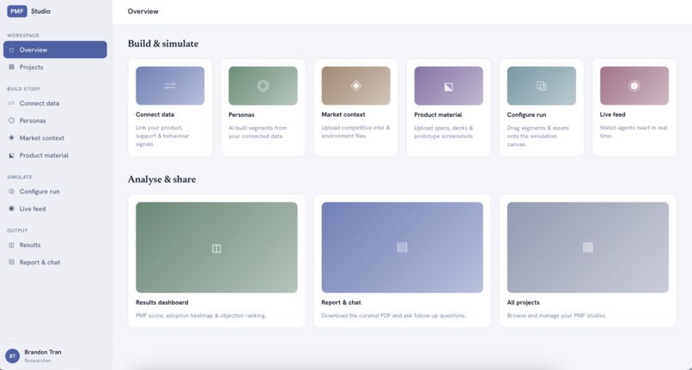Click 'AI-built segments from your connected data' text

click(x=258, y=132)
